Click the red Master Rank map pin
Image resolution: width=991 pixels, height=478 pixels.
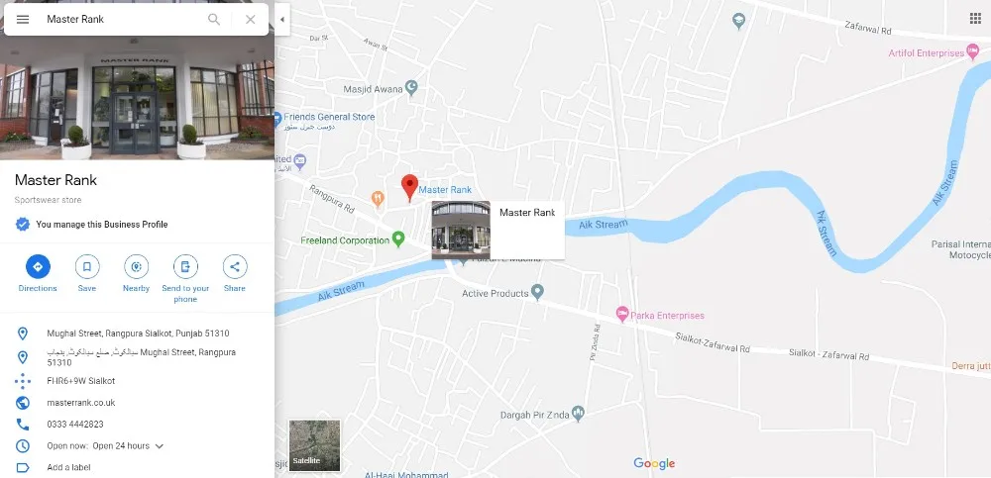point(409,188)
